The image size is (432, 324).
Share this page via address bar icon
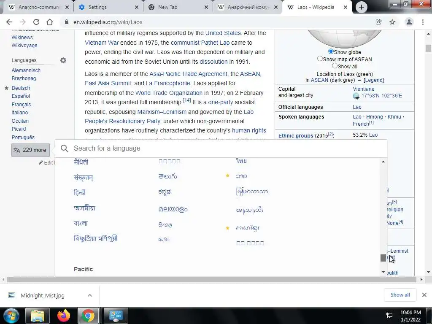(378, 22)
